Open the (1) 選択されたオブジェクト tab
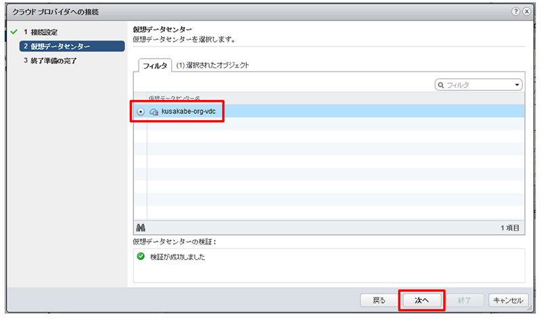 [212, 65]
